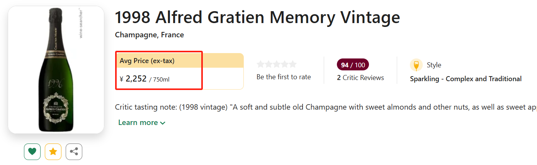This screenshot has width=537, height=165.
Task: Click the 94 / 100 critic score badge
Action: click(x=353, y=65)
